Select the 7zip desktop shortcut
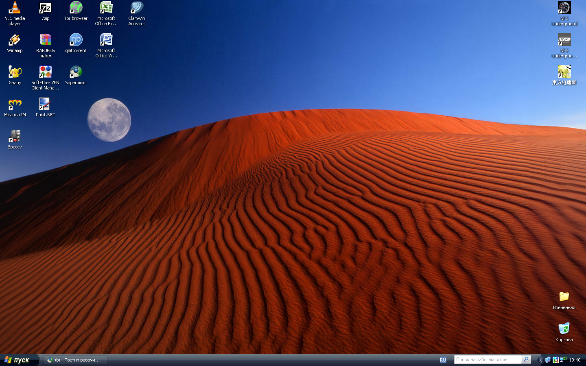This screenshot has height=366, width=586. coord(45,11)
